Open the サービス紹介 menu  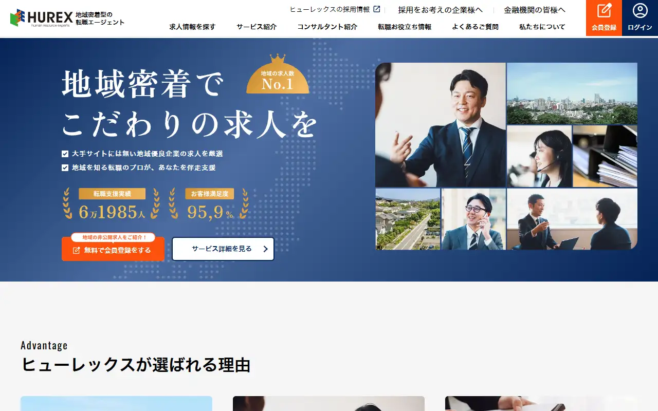point(257,27)
